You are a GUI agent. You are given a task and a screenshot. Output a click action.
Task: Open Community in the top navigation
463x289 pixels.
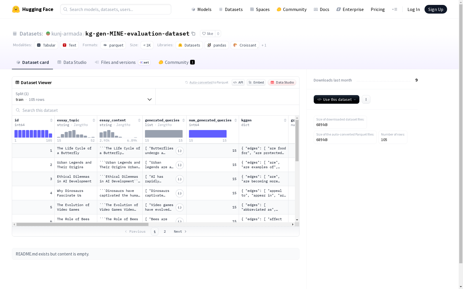[x=292, y=9]
